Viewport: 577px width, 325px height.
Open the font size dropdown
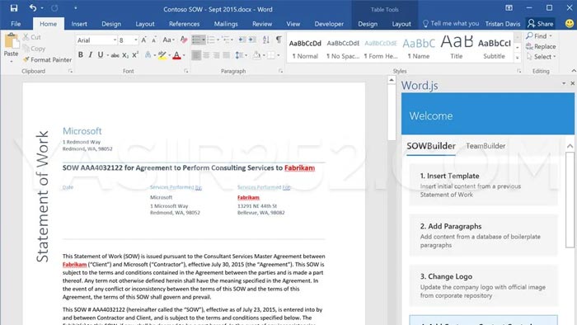coord(136,40)
